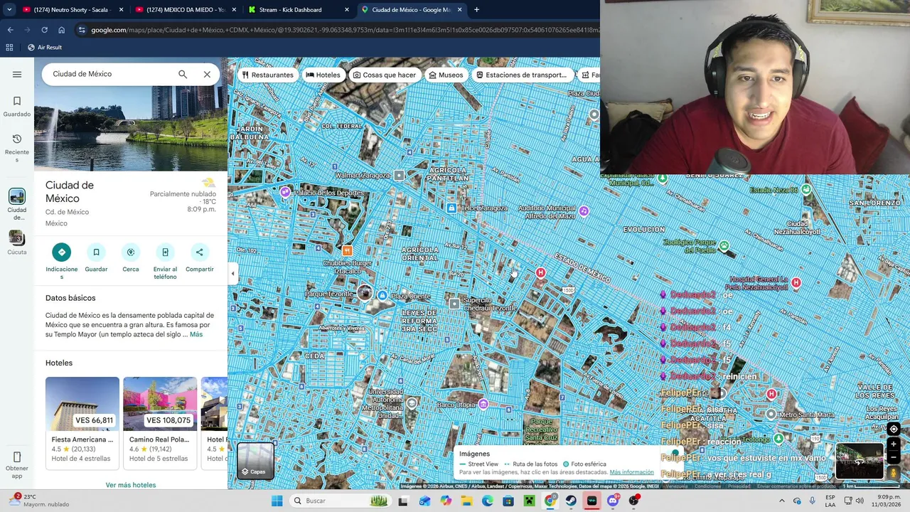The image size is (910, 512).
Task: Click the Auditorio Municipal Alfredo del Mazo marker
Action: [584, 210]
